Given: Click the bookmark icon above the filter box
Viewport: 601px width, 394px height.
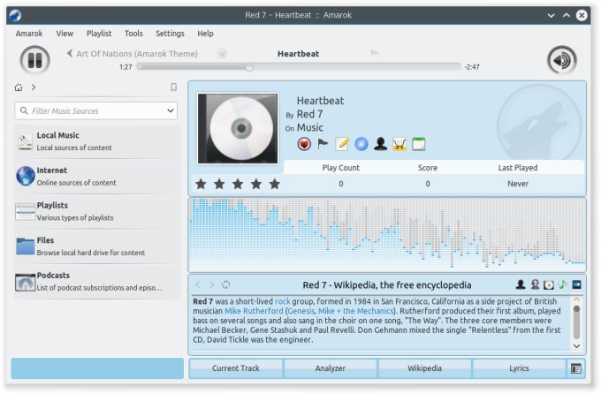Looking at the screenshot, I should 173,87.
